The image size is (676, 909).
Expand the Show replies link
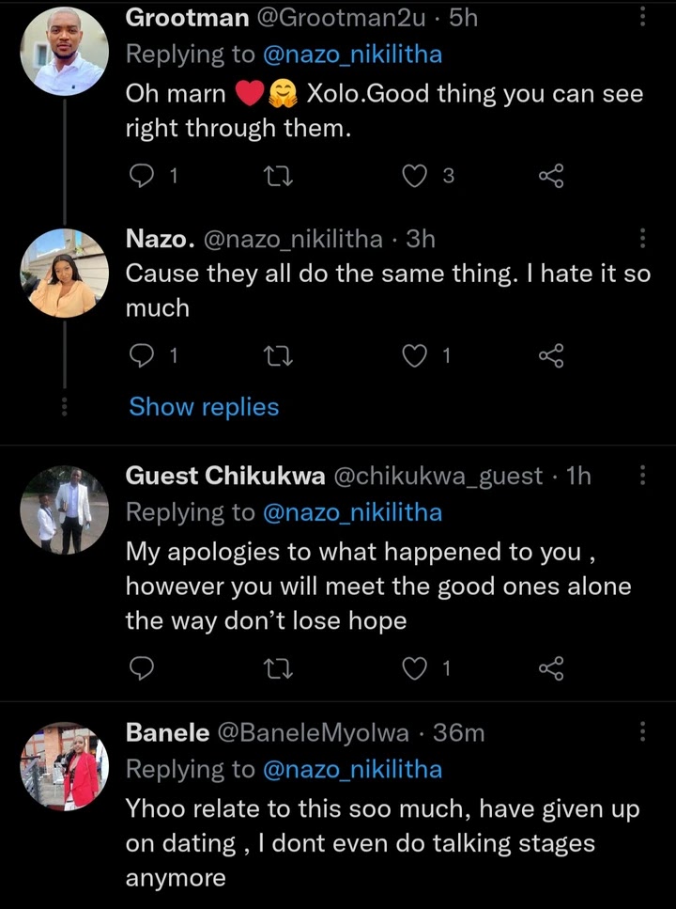click(204, 407)
